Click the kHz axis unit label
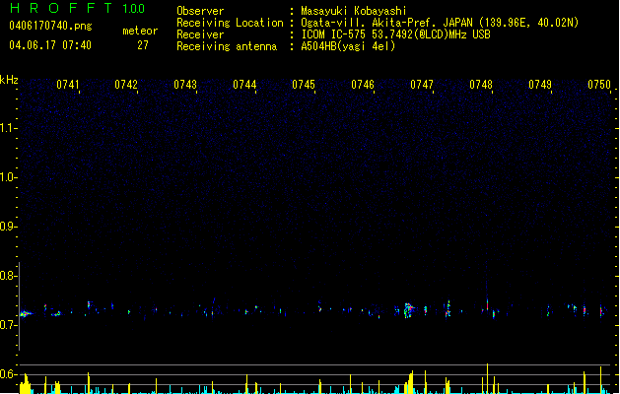 coord(9,80)
